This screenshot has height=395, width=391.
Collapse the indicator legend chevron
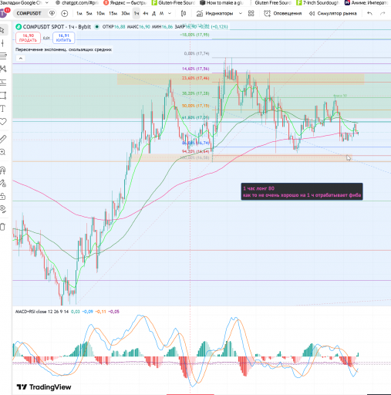pyautogui.click(x=21, y=59)
